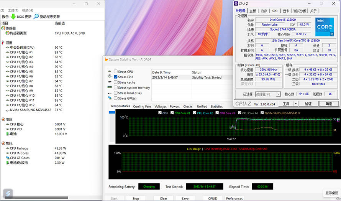Toggle the CPU graph legend checkbox
Viewport: 341px width, 201px height.
tap(160, 113)
